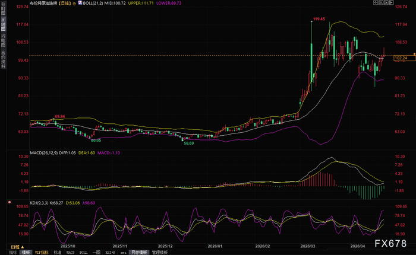Select the 指标 bottom tab
This screenshot has height=255, width=416.
[x=13, y=253]
